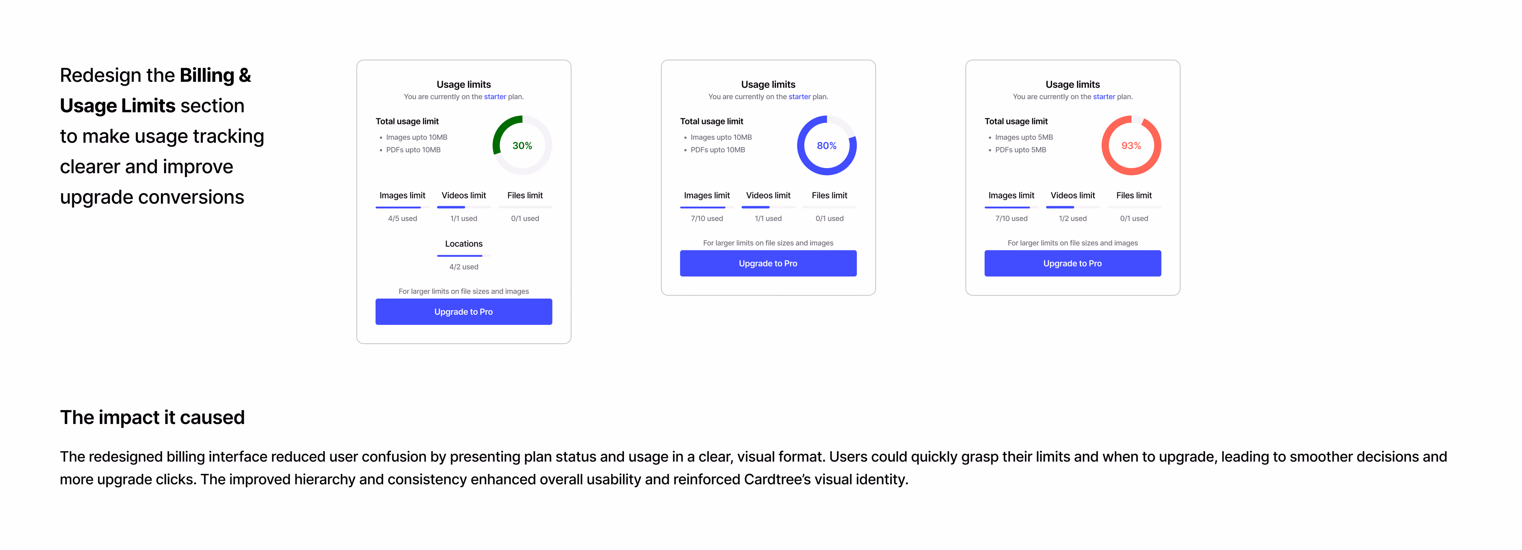Click the Total usage limit label in 80% card

711,121
